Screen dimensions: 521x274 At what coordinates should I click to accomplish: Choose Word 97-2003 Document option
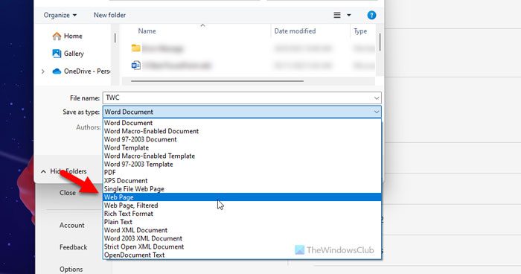pos(242,140)
